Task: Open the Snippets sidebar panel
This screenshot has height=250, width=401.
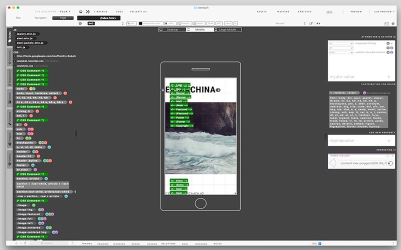Action: click(10, 118)
